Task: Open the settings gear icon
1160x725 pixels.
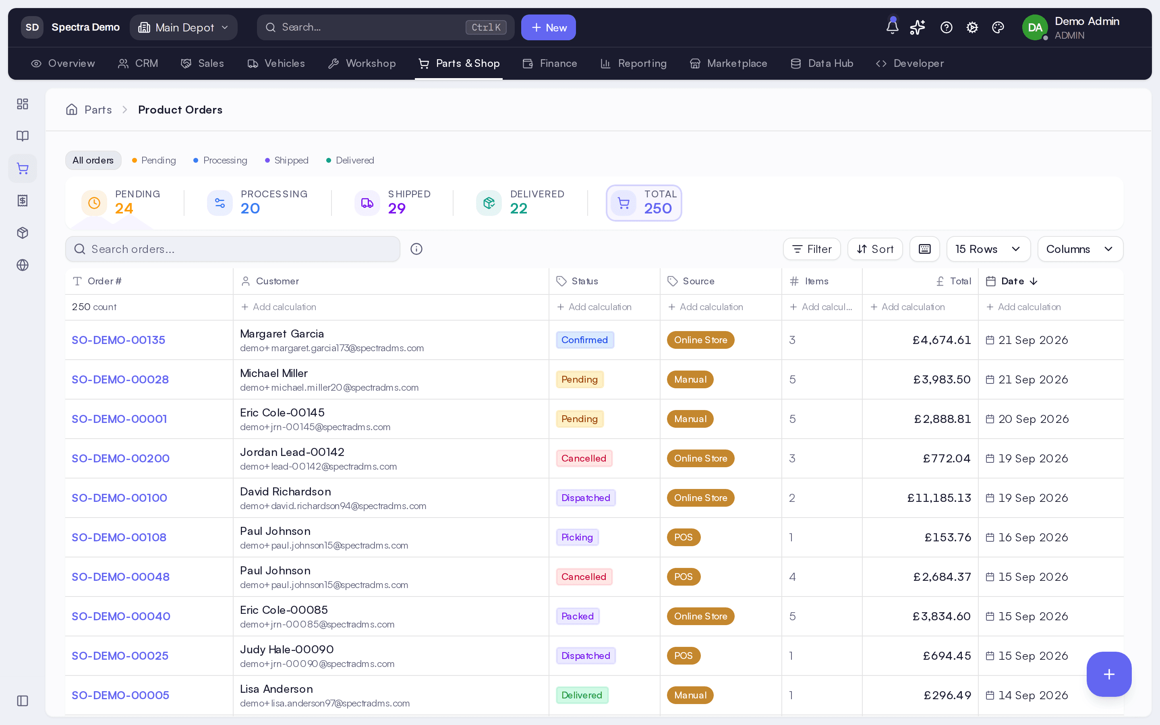Action: coord(972,27)
